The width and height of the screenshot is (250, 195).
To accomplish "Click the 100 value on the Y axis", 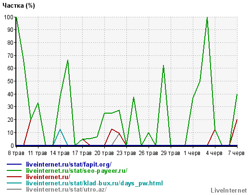I will (x=9, y=17).
